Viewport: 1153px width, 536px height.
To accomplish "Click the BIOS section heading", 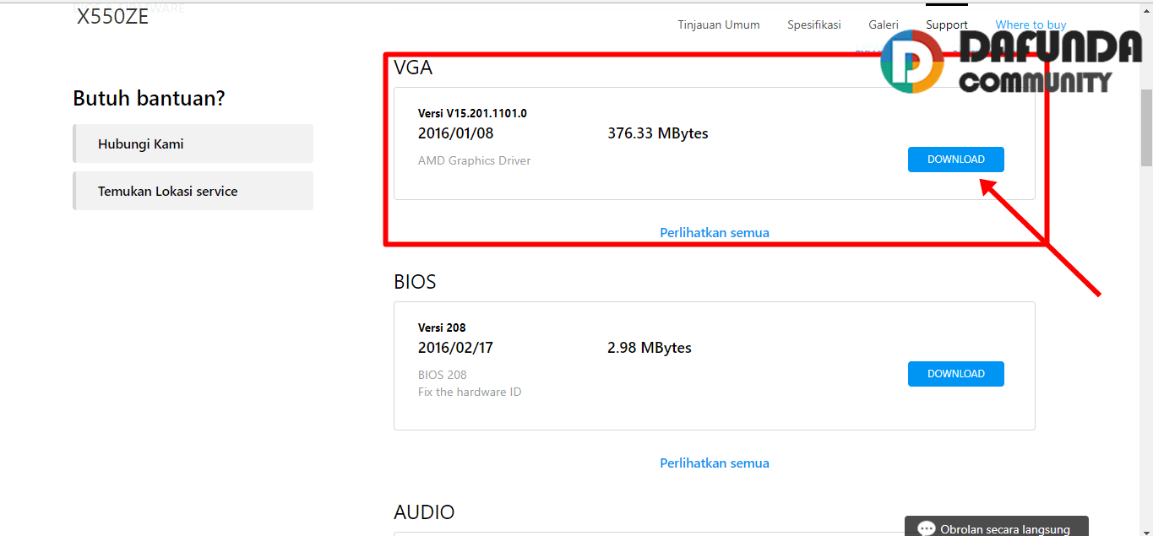I will (x=415, y=282).
